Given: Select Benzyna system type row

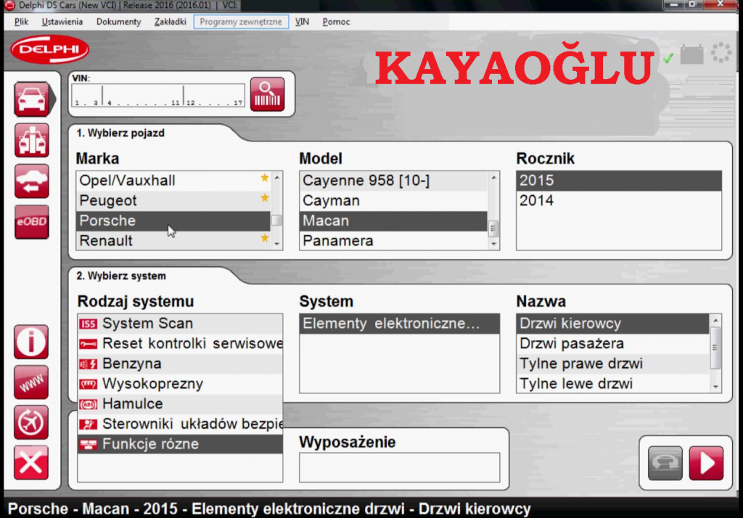Looking at the screenshot, I should coord(180,363).
